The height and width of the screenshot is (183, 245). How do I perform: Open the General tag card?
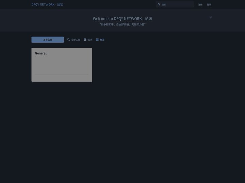[x=62, y=65]
